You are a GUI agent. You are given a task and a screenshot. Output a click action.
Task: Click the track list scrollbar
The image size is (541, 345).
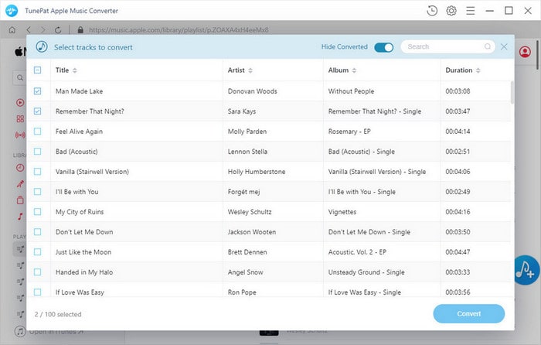coord(512,92)
